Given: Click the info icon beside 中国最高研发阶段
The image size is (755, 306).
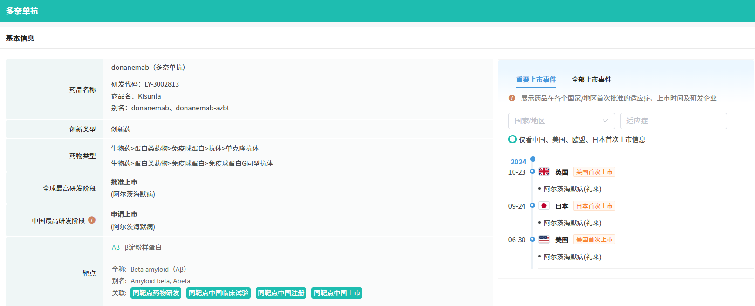Looking at the screenshot, I should coord(92,220).
